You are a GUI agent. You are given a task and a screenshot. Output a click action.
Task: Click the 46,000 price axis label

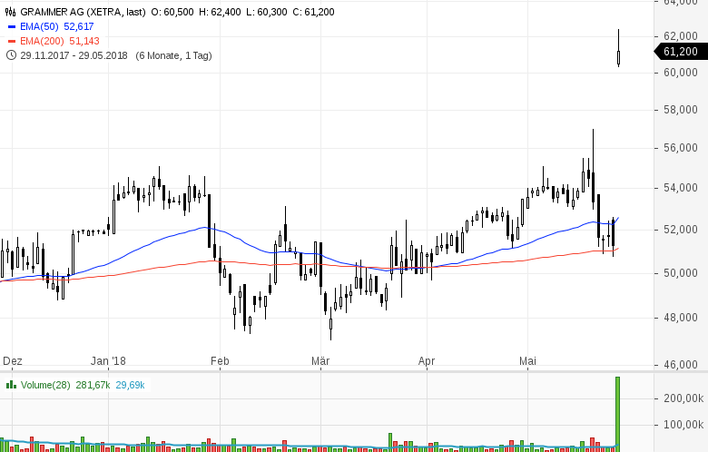[681, 364]
